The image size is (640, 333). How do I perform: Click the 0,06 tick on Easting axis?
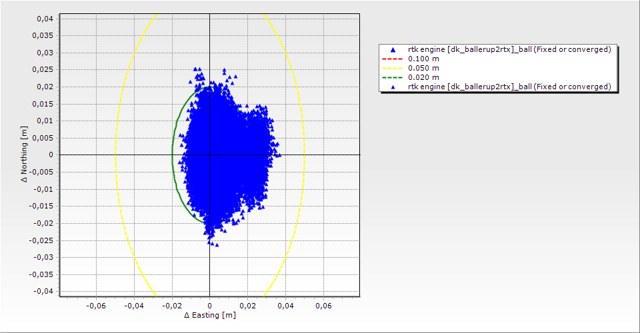click(x=323, y=306)
